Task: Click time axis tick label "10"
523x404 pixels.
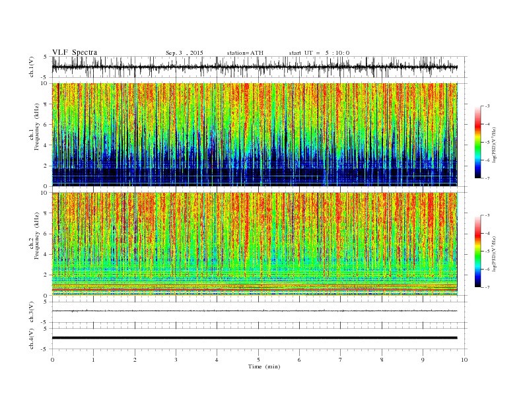Action: coord(464,360)
